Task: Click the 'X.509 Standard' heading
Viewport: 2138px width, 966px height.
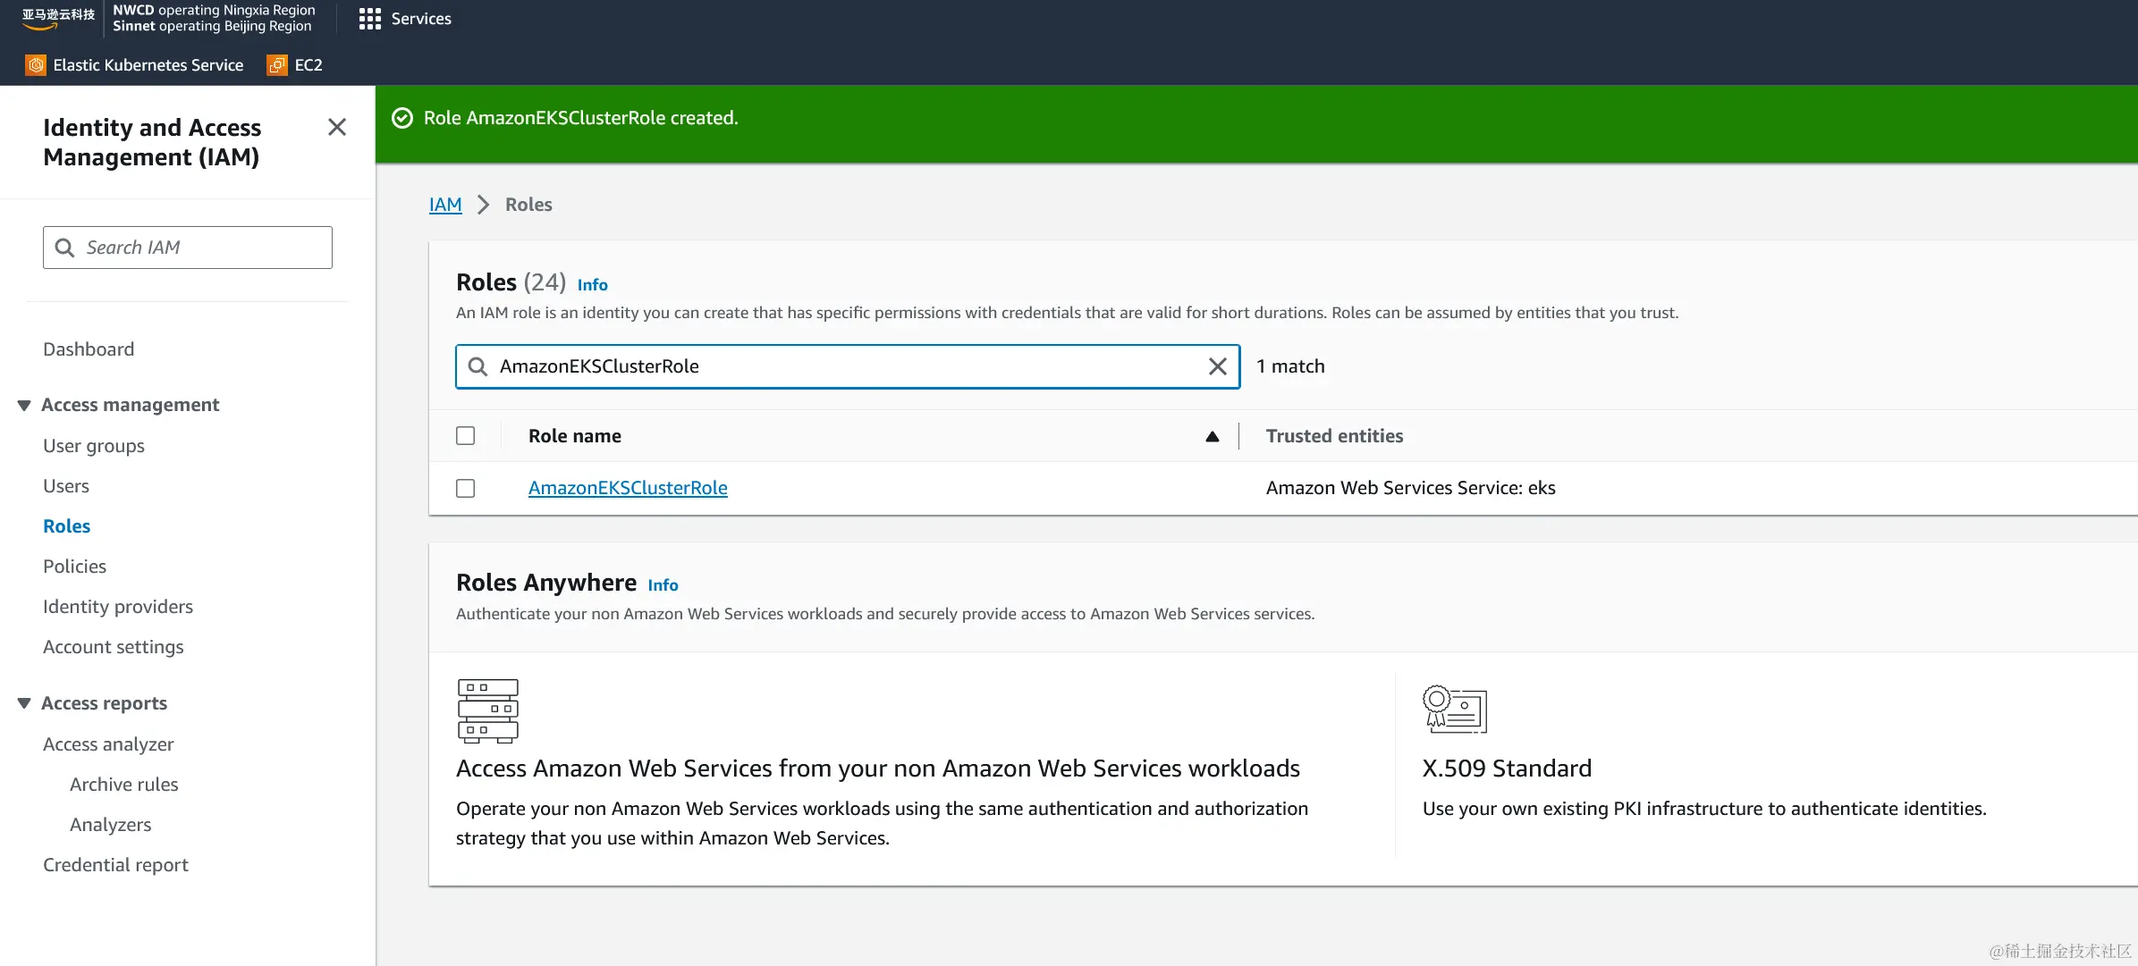Action: pos(1507,769)
